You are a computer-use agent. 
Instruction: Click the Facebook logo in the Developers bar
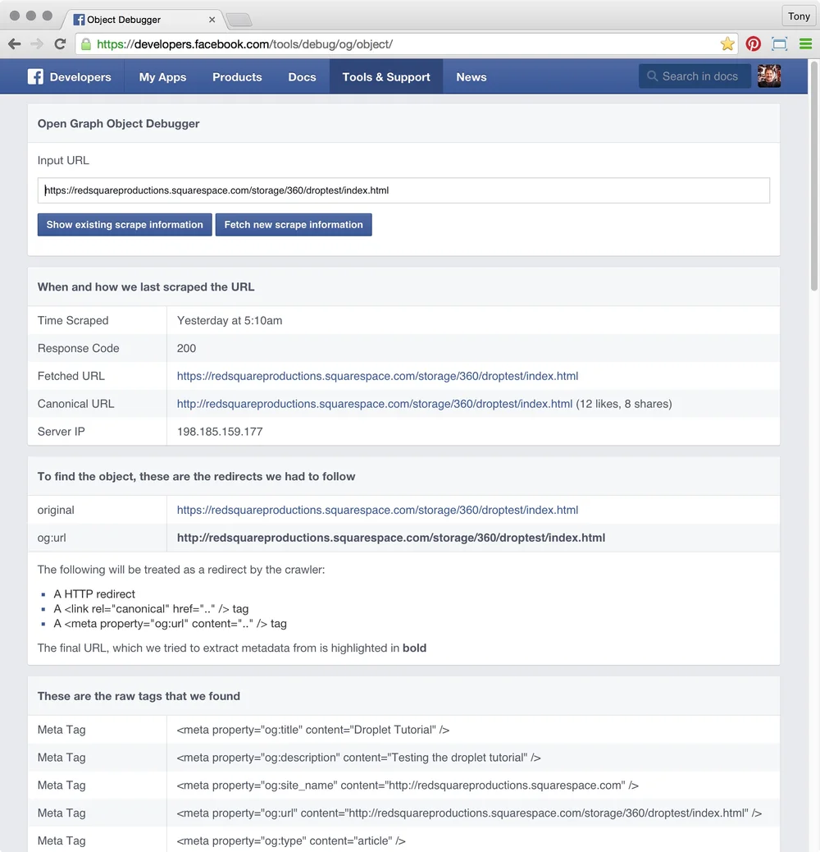point(35,76)
